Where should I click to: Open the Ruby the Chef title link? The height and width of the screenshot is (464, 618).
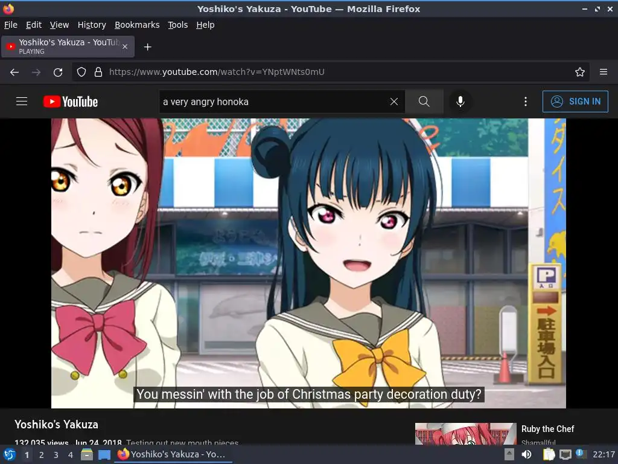pyautogui.click(x=547, y=429)
